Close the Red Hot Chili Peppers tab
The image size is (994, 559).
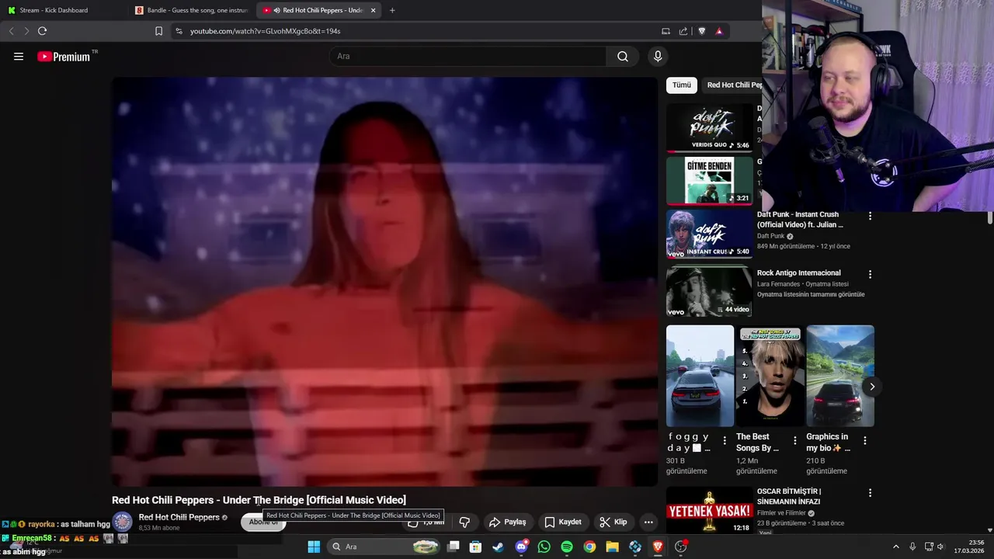click(374, 10)
